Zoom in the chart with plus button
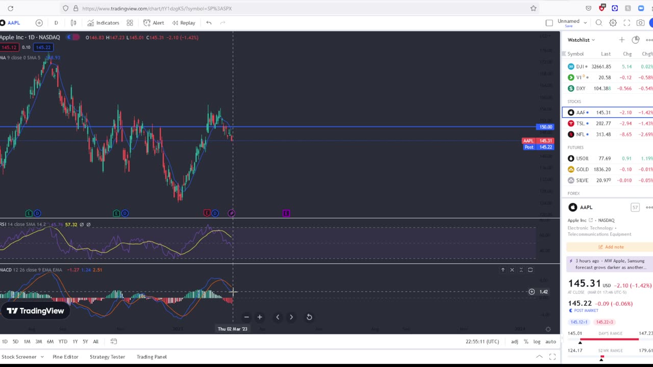This screenshot has height=367, width=653. tap(260, 317)
